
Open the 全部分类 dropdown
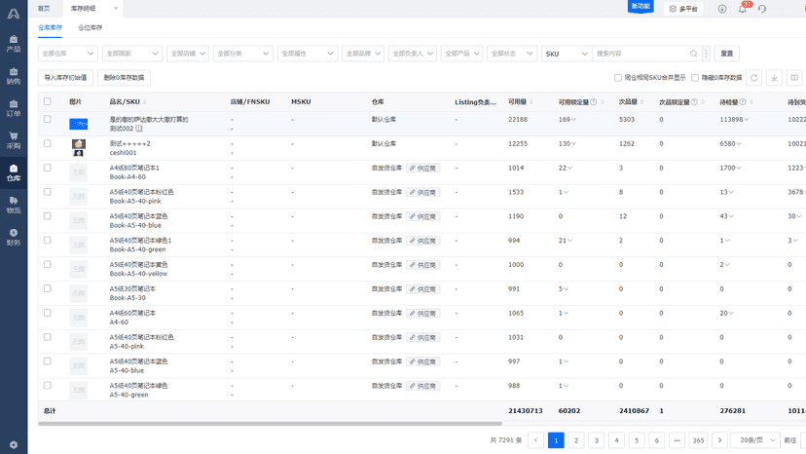pyautogui.click(x=243, y=54)
